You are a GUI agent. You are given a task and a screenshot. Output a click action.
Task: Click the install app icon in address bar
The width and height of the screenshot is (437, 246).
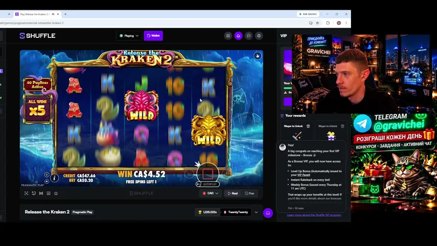tap(310, 23)
